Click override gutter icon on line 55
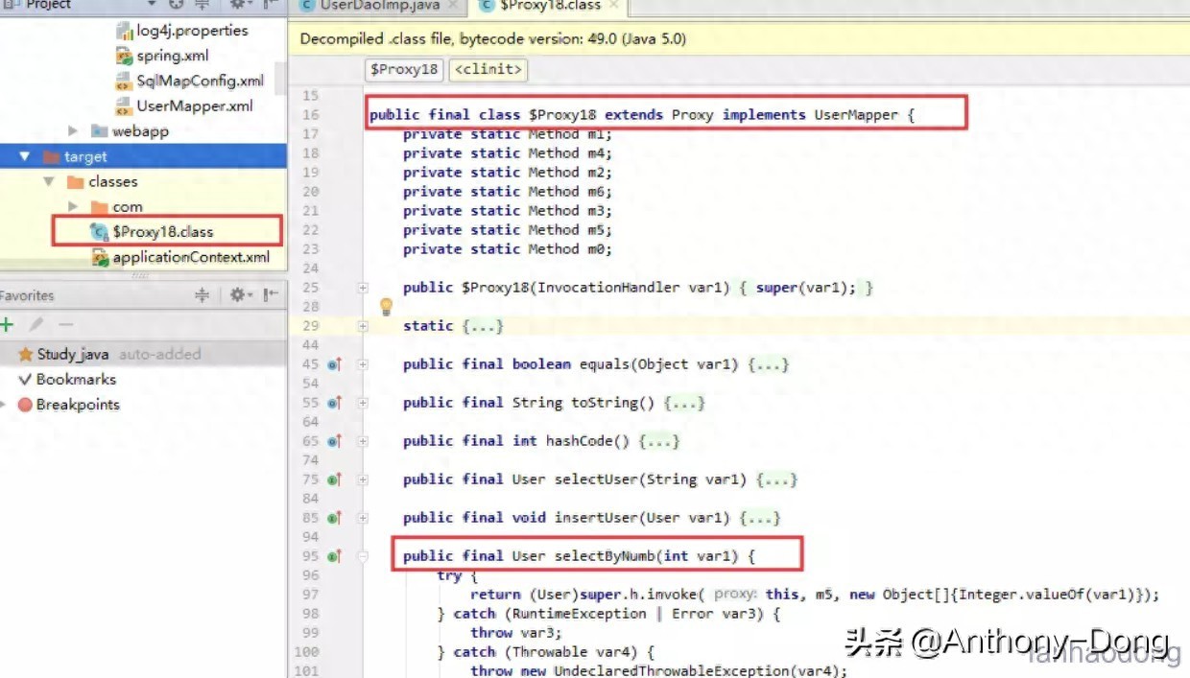 click(334, 403)
